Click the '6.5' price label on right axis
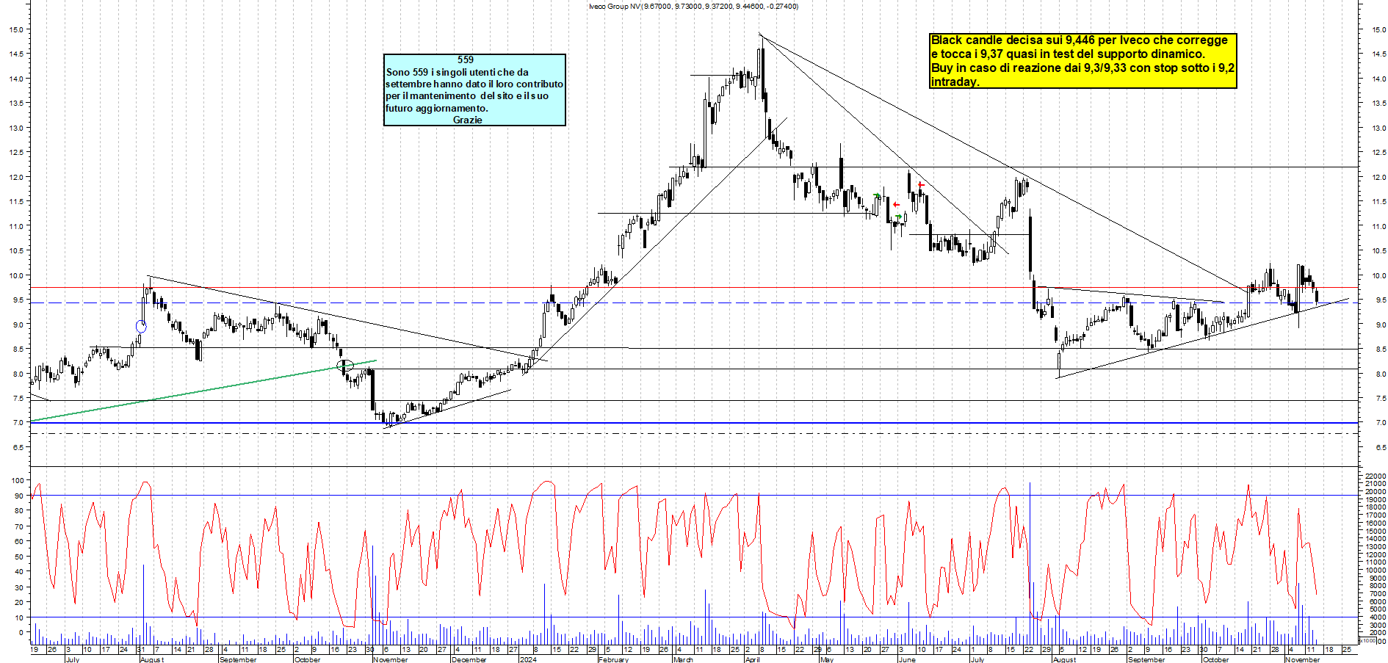This screenshot has height=663, width=1388. tap(1380, 447)
